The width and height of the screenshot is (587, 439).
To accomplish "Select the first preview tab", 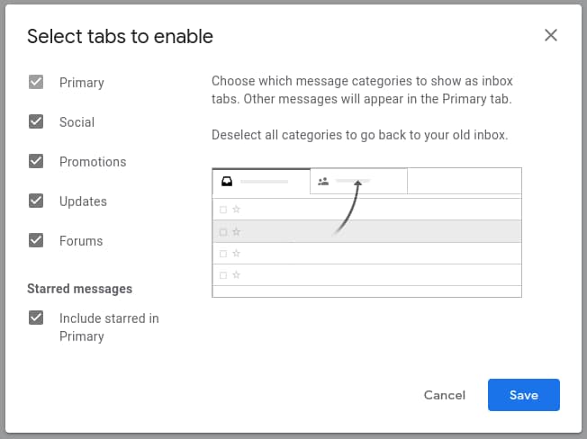I will pos(261,182).
